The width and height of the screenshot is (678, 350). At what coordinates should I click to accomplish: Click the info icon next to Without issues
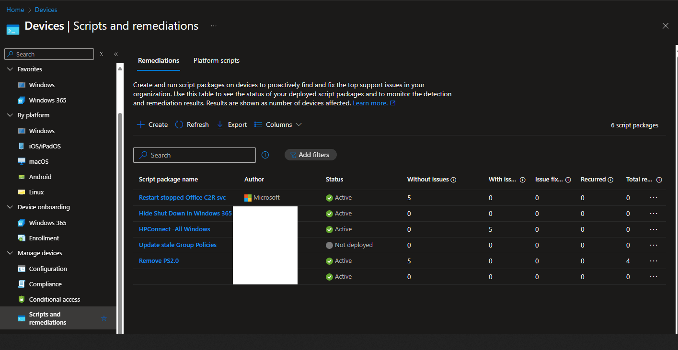(453, 180)
